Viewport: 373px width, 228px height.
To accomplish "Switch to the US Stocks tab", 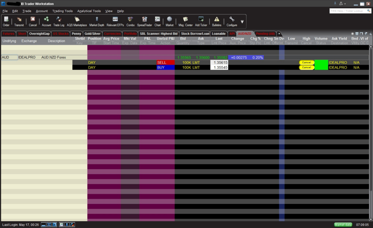I will 61,34.
